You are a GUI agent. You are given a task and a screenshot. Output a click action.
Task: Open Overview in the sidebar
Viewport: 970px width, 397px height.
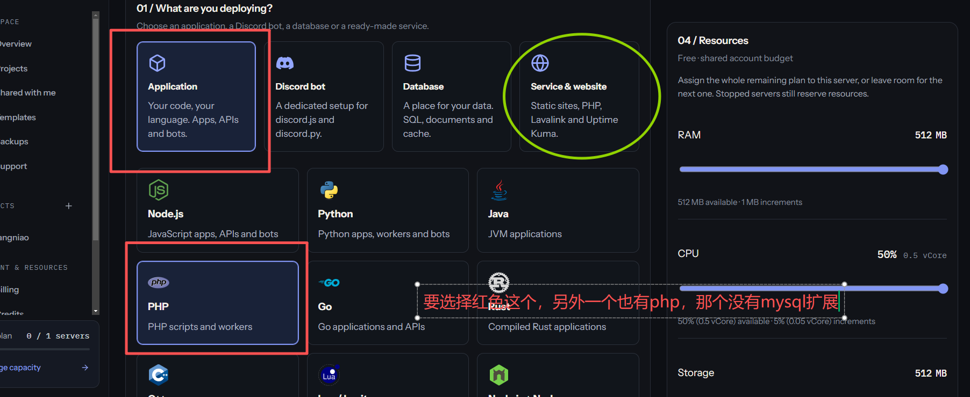[x=16, y=44]
